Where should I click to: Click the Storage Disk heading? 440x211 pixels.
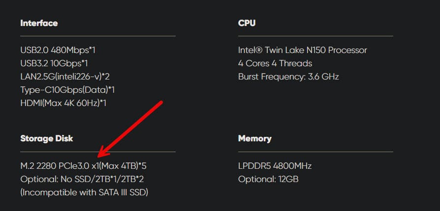point(47,138)
